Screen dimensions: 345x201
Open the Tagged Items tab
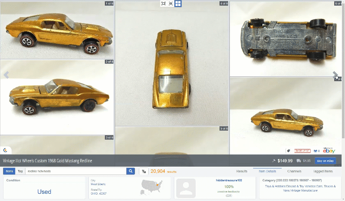[x=323, y=171]
